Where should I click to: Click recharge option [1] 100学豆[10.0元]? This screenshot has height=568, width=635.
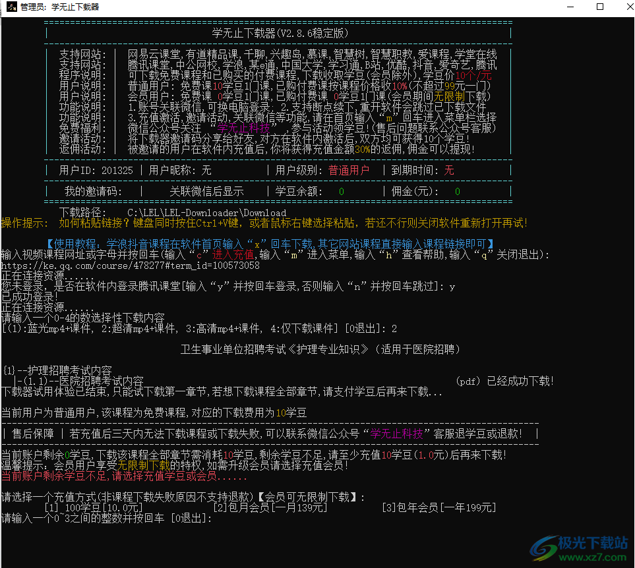[93, 508]
